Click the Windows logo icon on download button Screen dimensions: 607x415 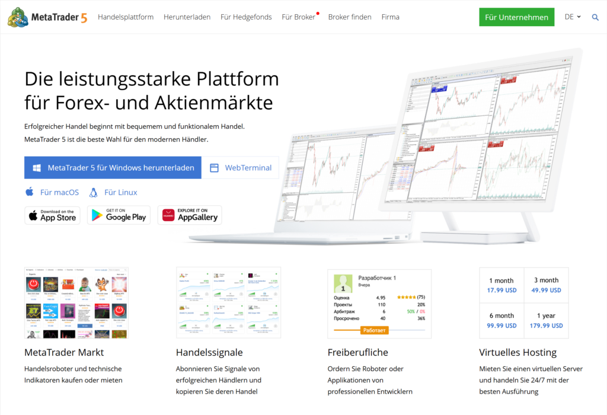(x=37, y=168)
